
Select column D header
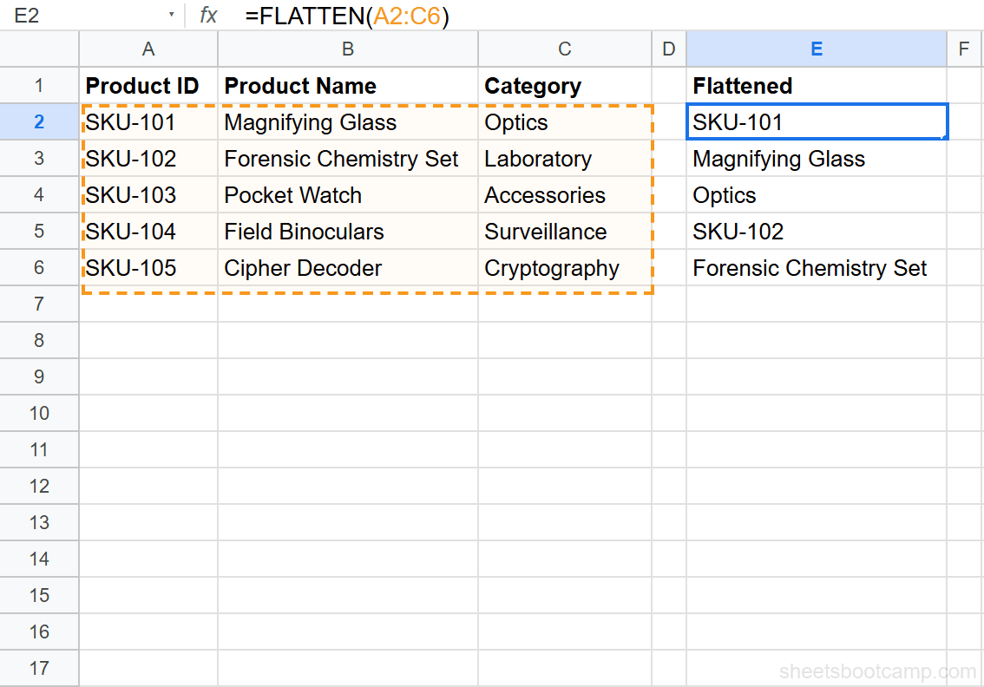668,49
